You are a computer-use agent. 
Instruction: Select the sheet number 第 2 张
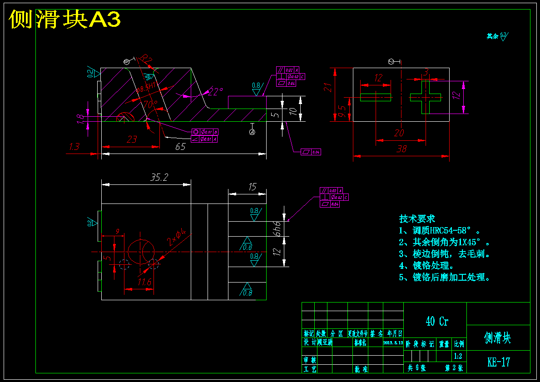(x=454, y=368)
